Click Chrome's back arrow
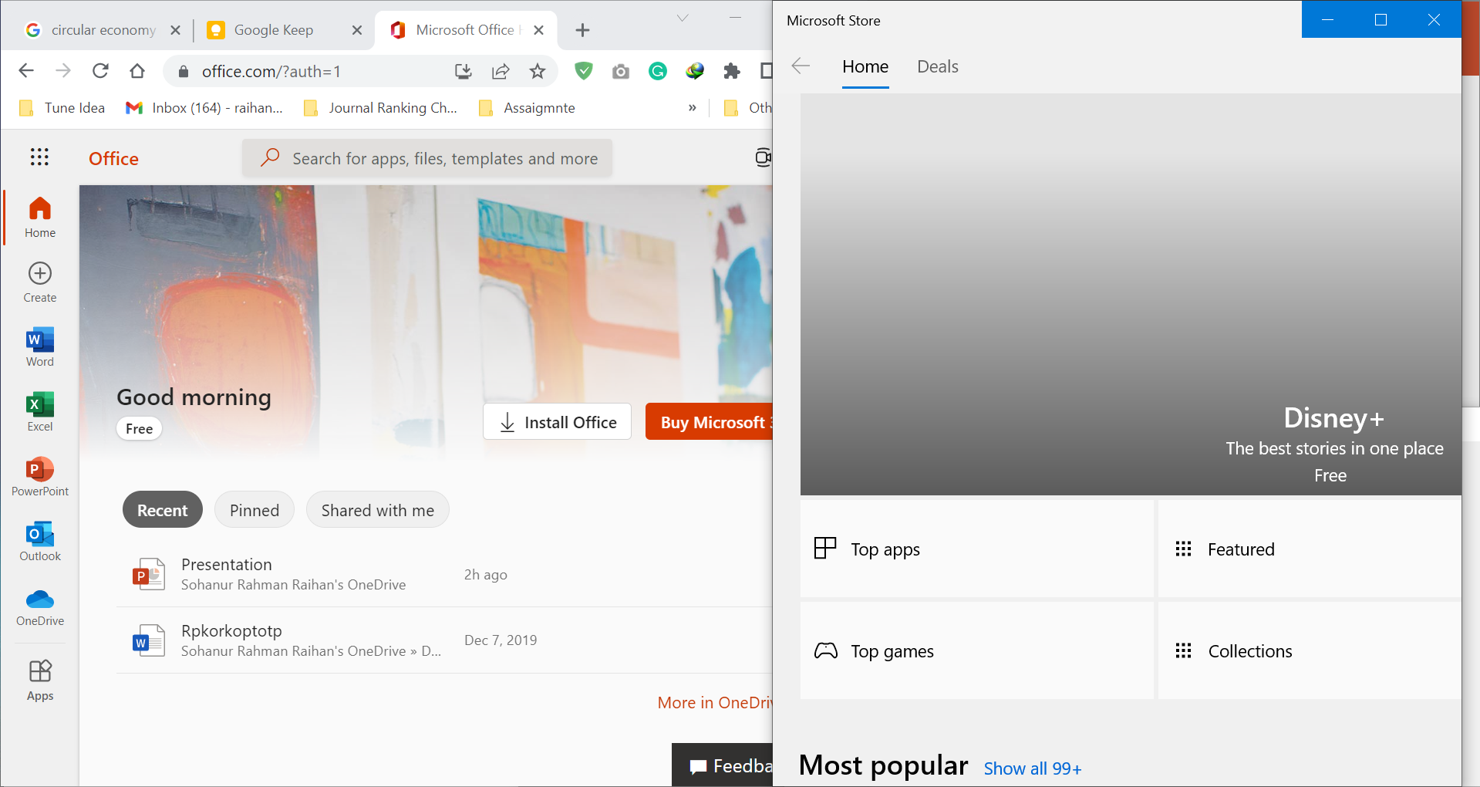 [26, 71]
